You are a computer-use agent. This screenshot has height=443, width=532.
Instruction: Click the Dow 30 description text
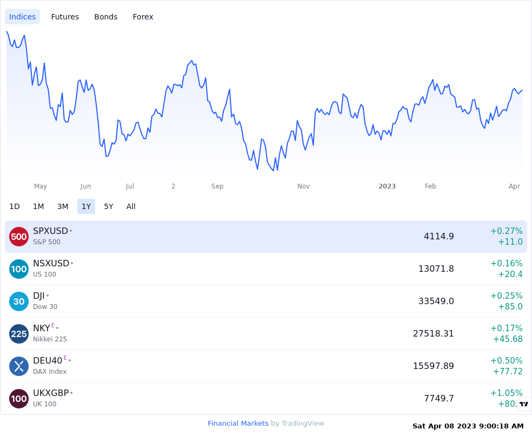click(45, 306)
